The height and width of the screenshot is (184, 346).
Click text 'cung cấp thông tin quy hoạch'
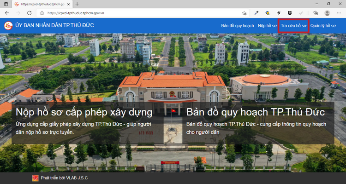pos(293,124)
